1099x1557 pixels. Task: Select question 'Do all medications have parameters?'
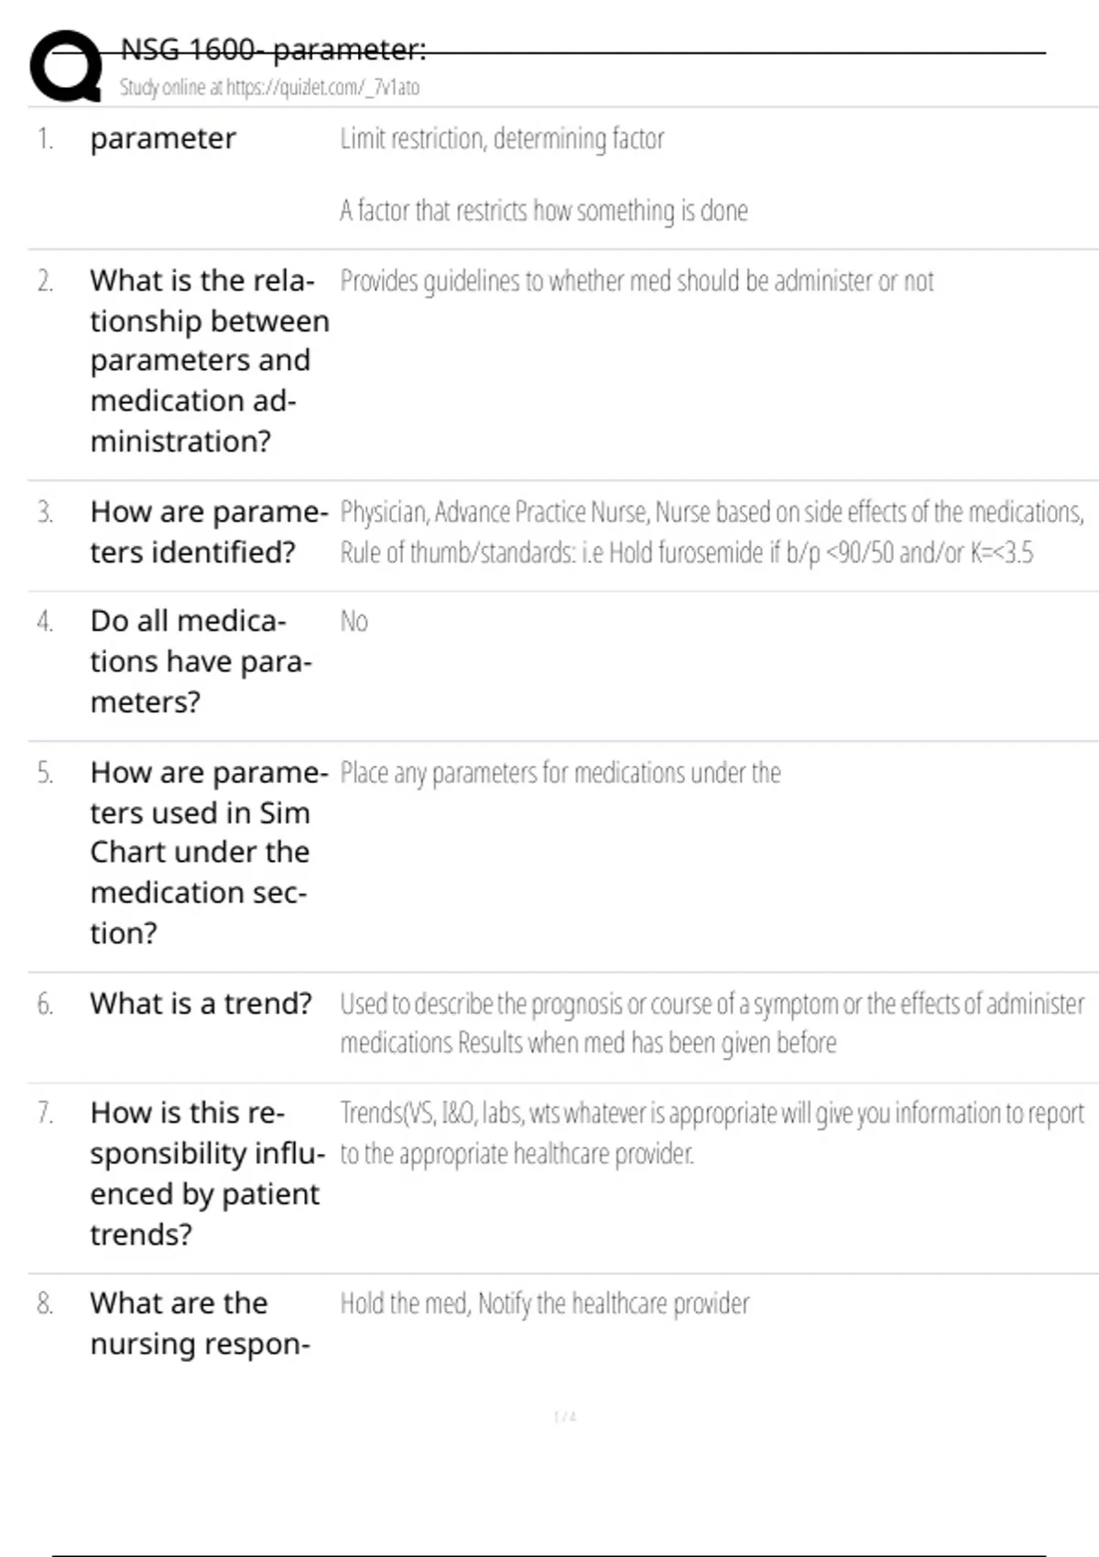[x=201, y=661]
